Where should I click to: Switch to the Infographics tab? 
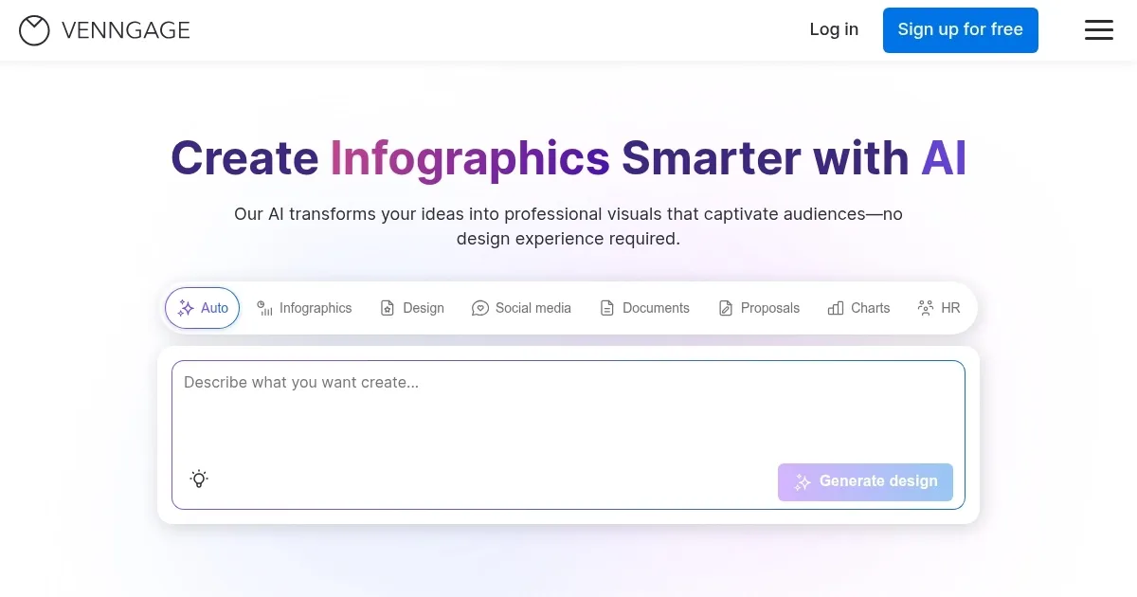(x=305, y=308)
